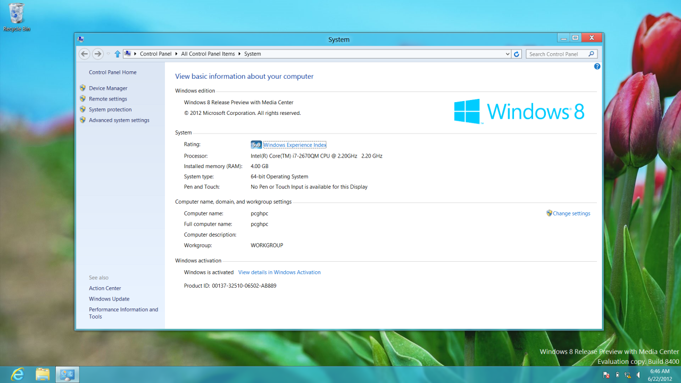
Task: Launch Internet Explorer from taskbar
Action: pos(18,374)
